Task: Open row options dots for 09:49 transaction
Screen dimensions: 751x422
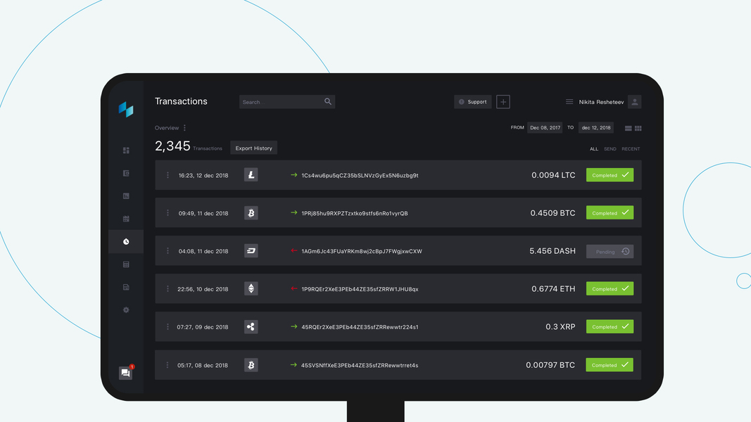Action: 168,213
